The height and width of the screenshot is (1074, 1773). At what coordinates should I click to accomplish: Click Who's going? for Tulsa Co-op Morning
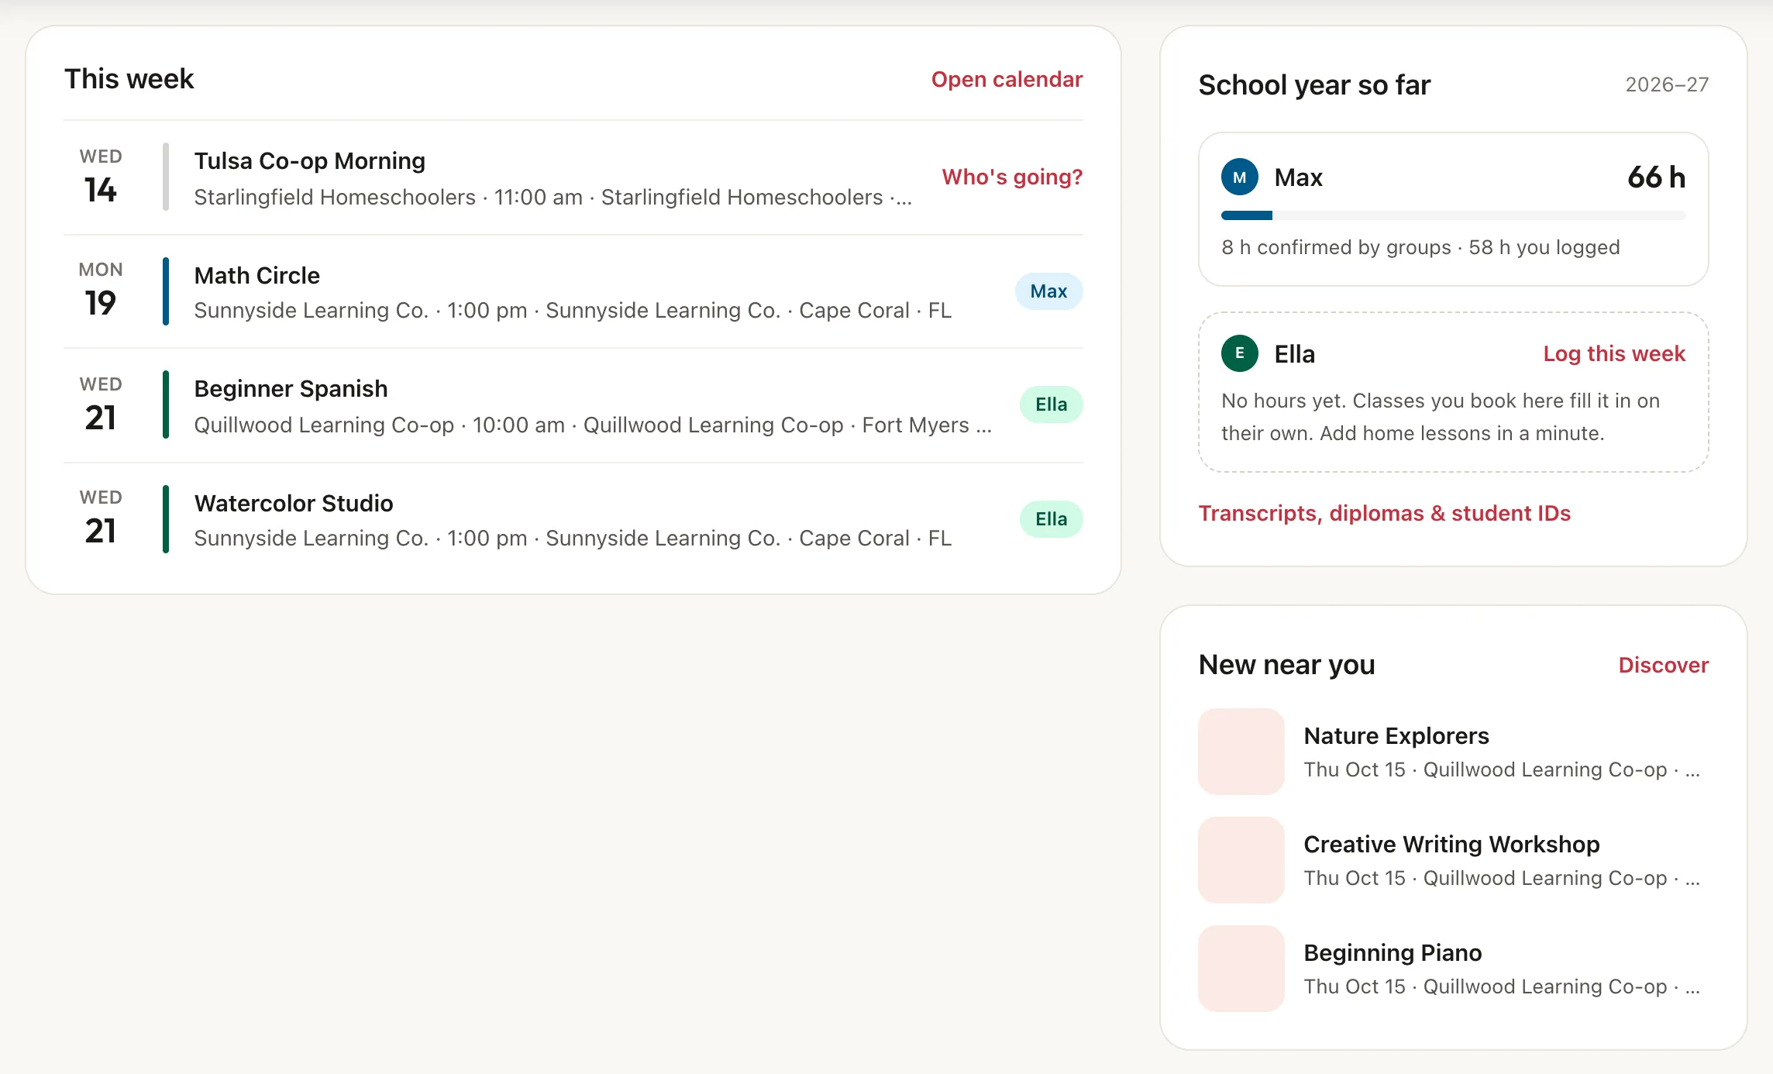(1012, 177)
